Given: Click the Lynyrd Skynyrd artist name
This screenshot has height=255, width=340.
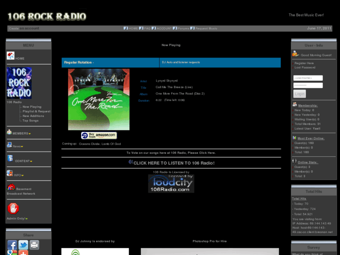Looking at the screenshot, I should pos(166,81).
